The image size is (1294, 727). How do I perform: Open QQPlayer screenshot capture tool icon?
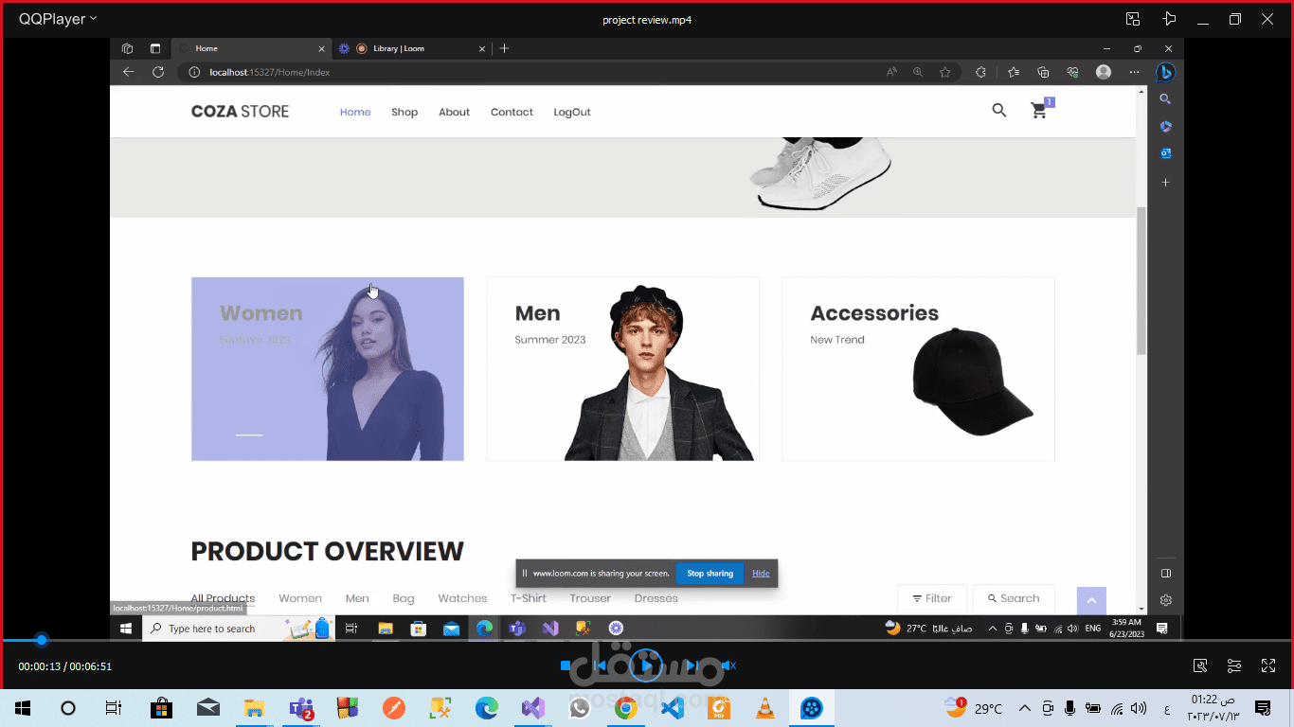click(1200, 665)
